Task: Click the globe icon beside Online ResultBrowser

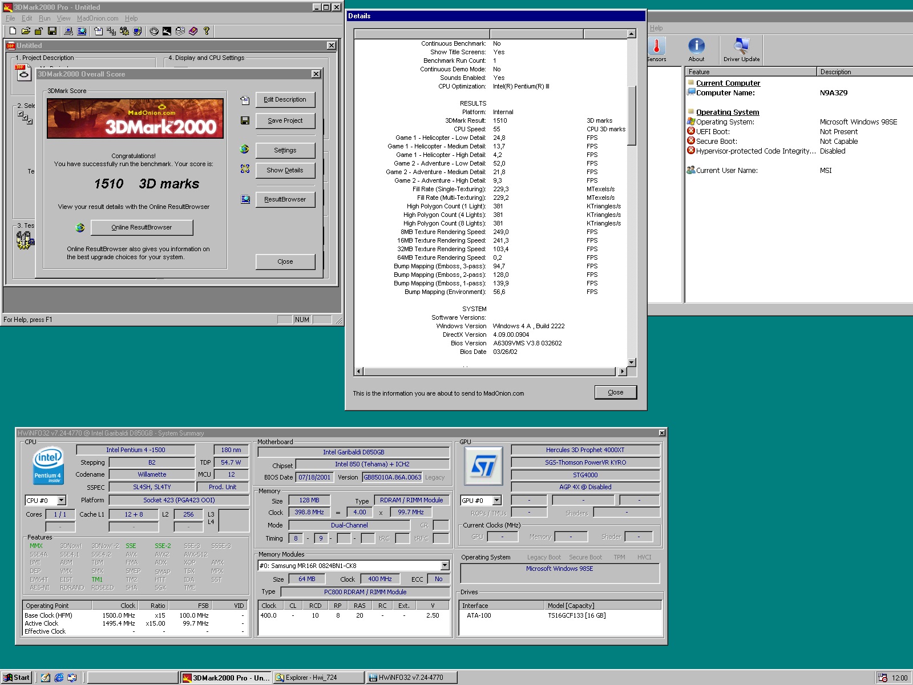Action: click(x=80, y=228)
